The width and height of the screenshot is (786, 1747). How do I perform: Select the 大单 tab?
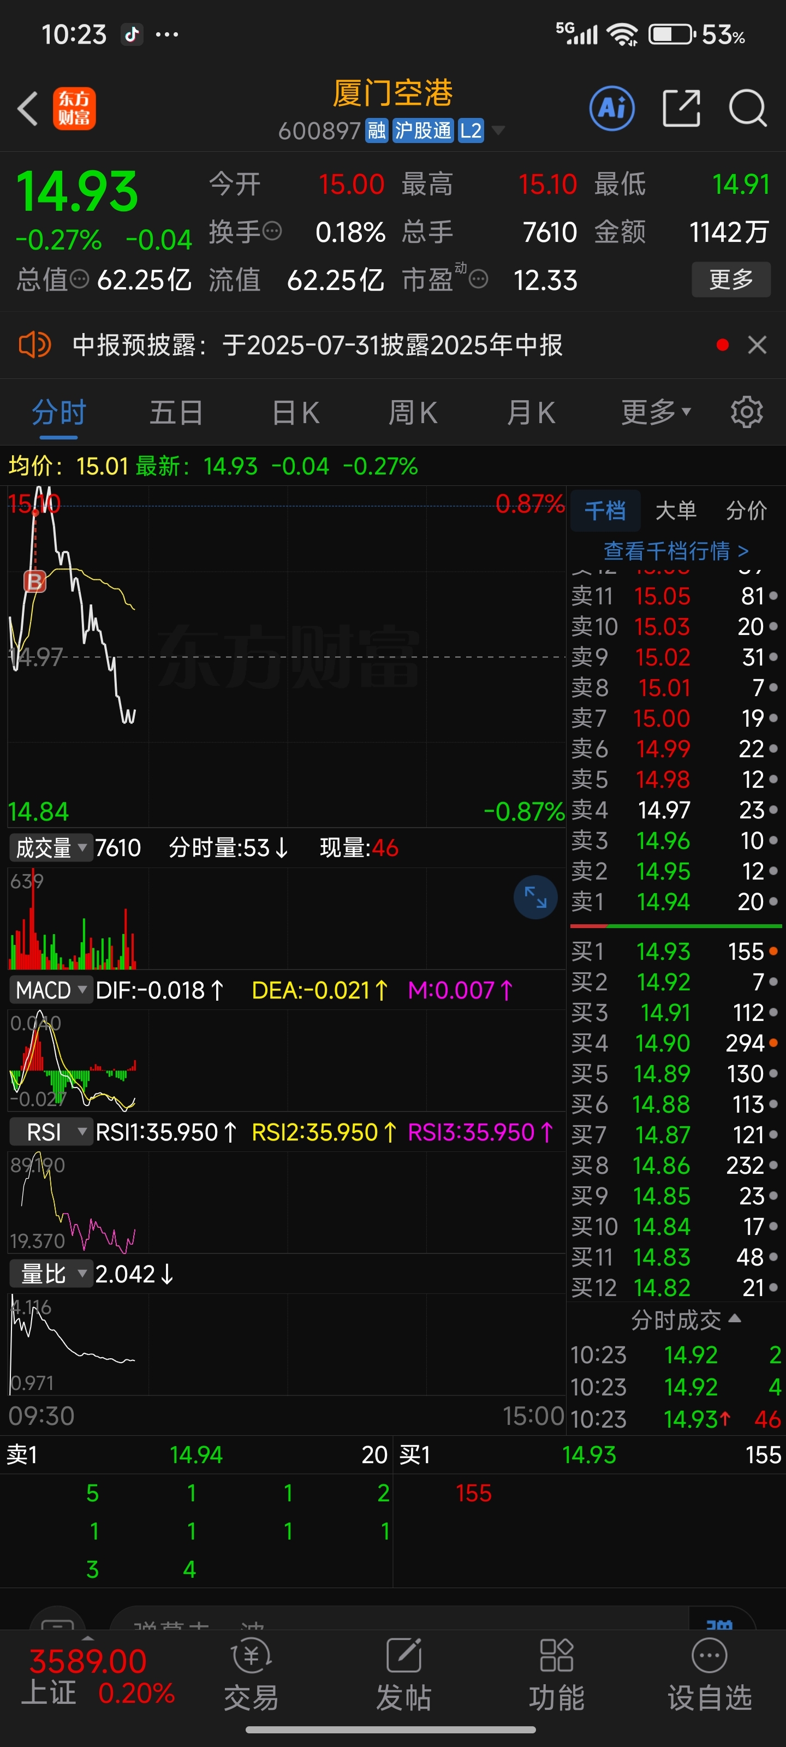click(x=675, y=510)
